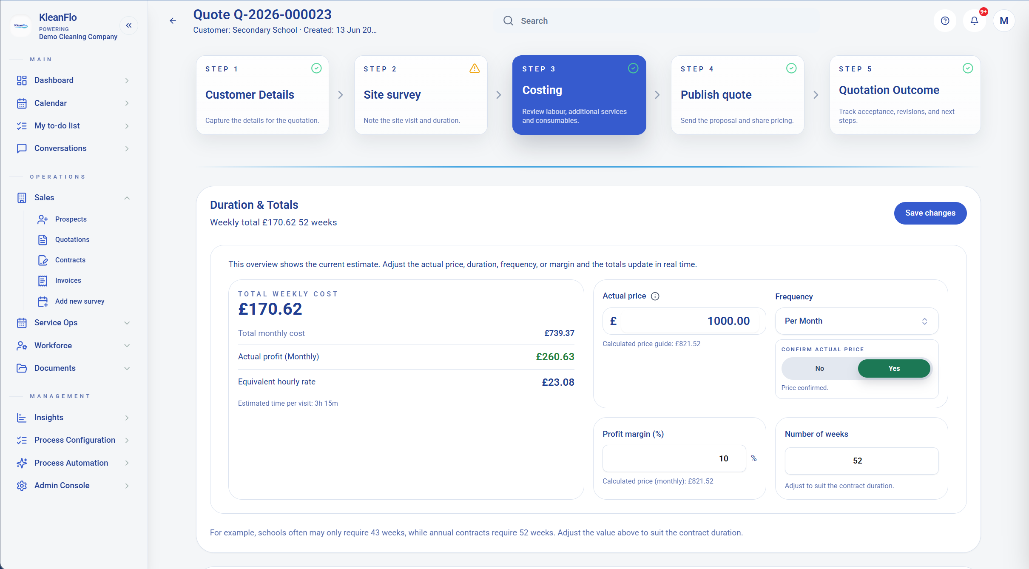Set Confirm actual price to No
The width and height of the screenshot is (1029, 569).
[x=819, y=369]
